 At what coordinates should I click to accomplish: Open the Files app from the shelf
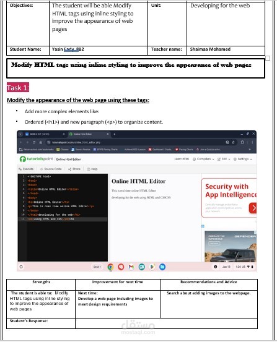coord(162,267)
